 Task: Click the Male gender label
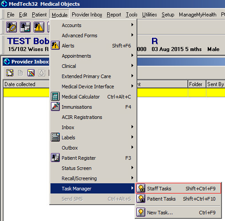(x=213, y=49)
